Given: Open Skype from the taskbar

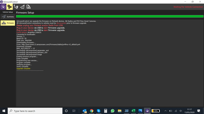Looking at the screenshot, I should pyautogui.click(x=99, y=111).
